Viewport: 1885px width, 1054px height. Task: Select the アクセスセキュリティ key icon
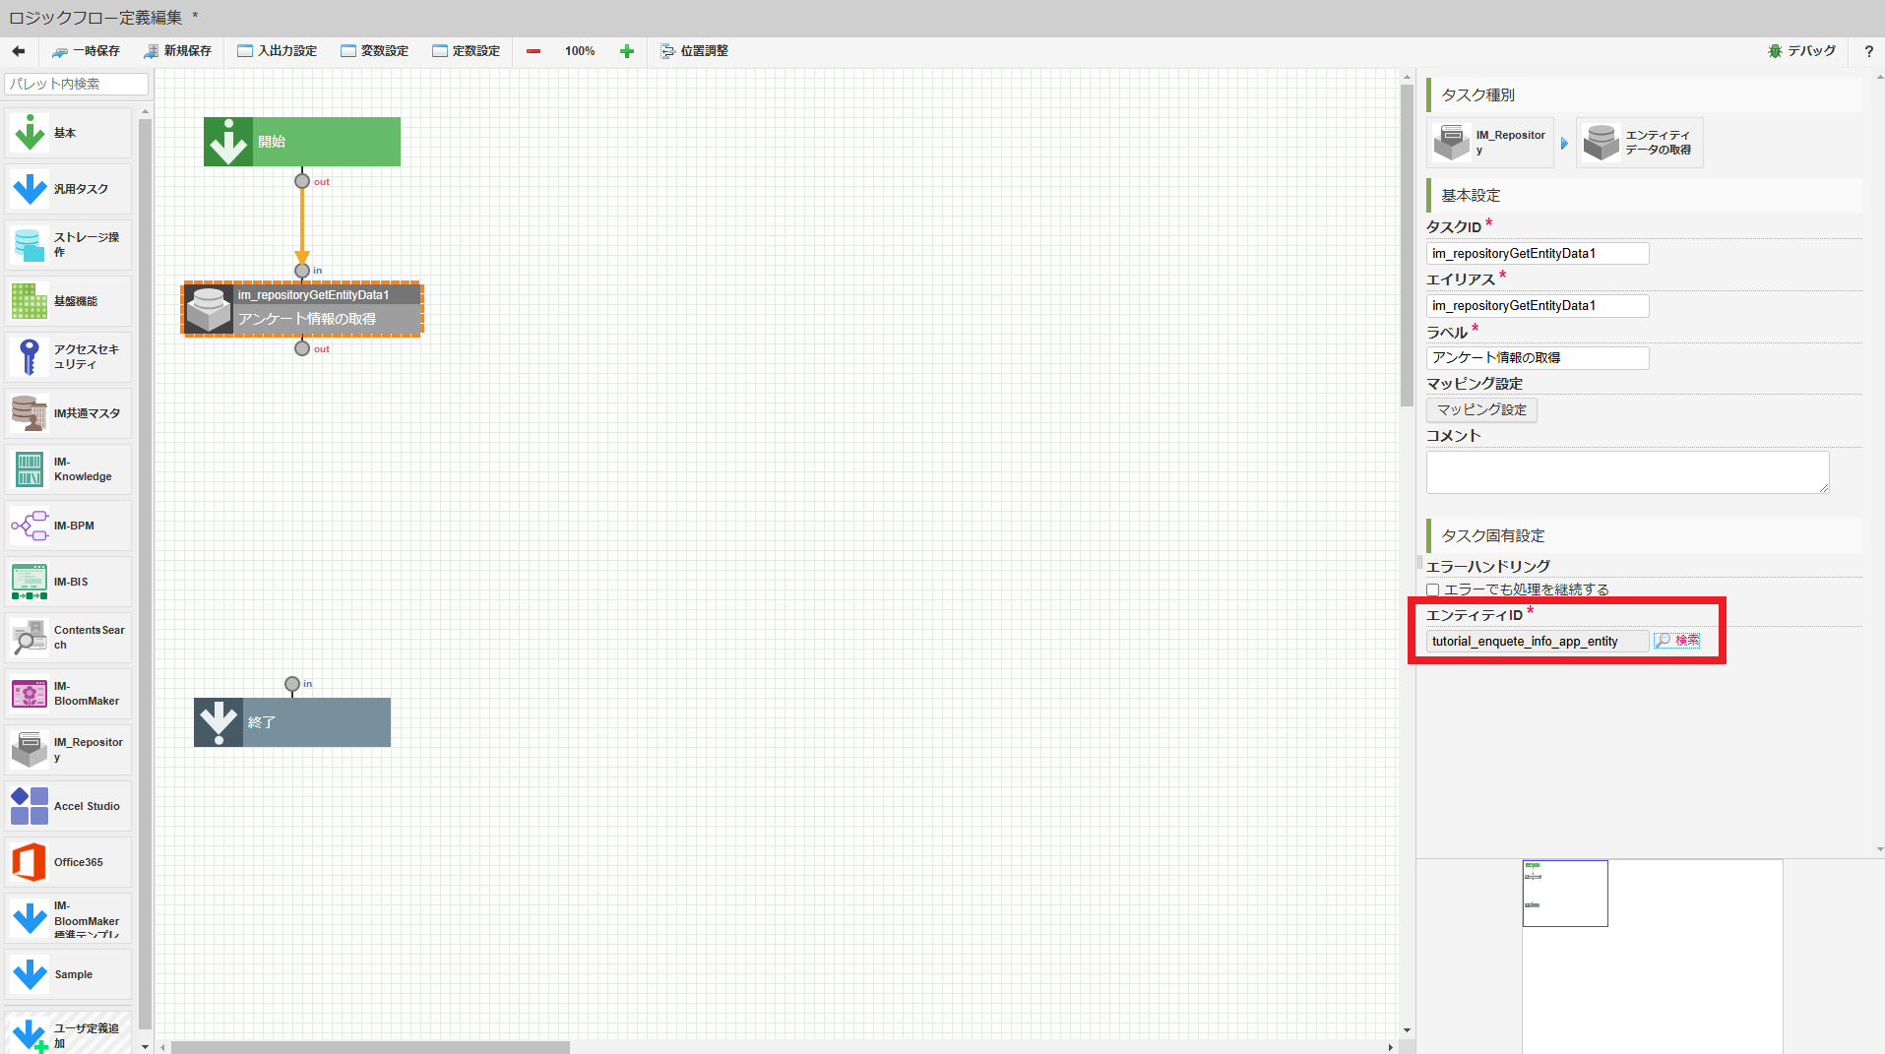[x=30, y=356]
